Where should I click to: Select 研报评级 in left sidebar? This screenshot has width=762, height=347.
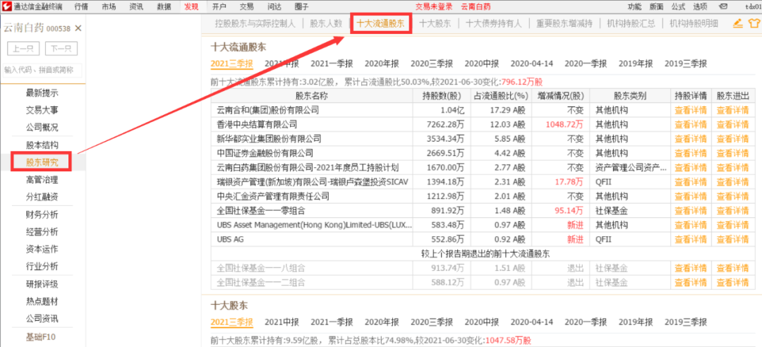pos(42,284)
